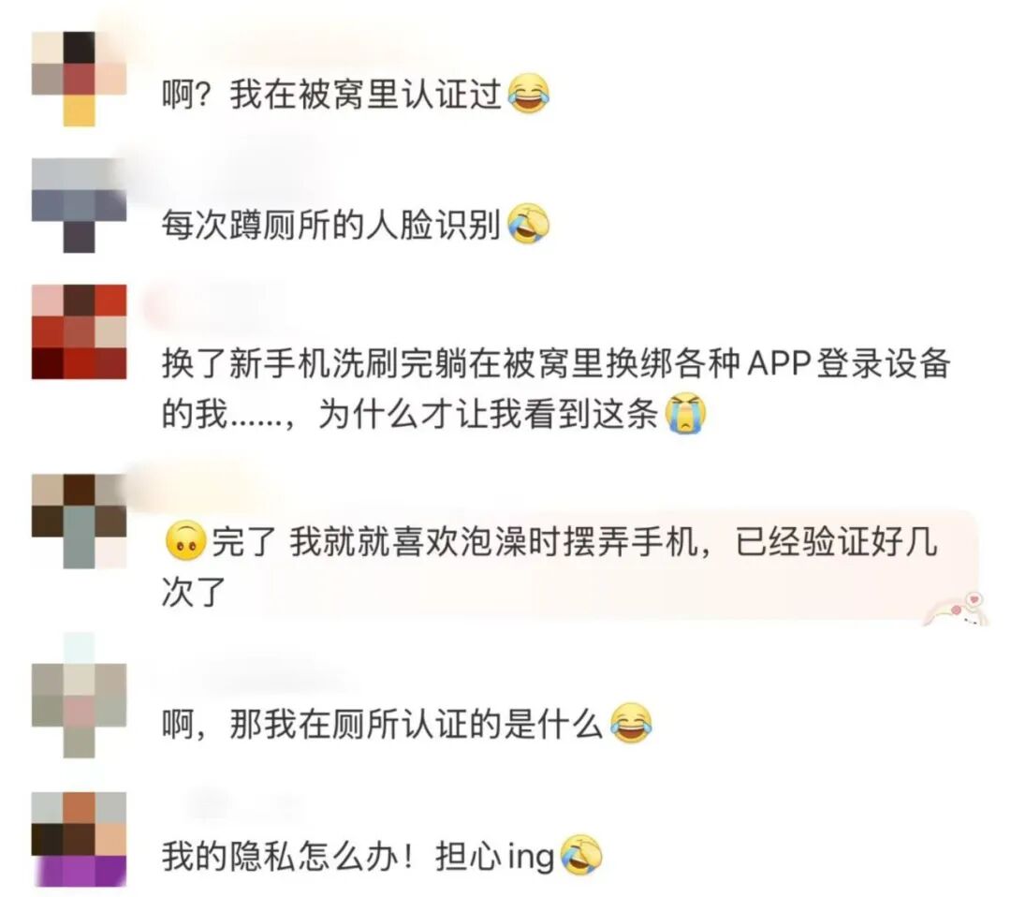Screen dimensions: 1011x897
Task: Select the comment 啊？我在被窝里认证过
Action: click(x=356, y=95)
